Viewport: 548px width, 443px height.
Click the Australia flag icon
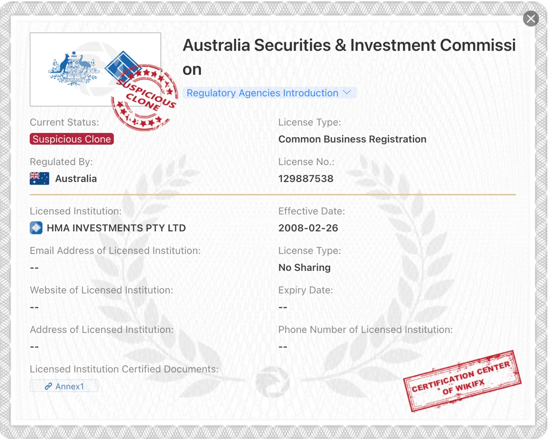coord(39,179)
